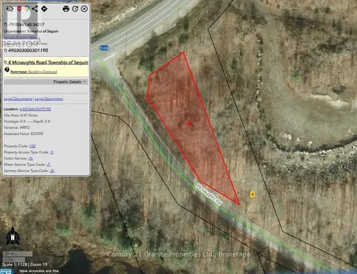Click the Organization: Township of Seguin text
Screen dimensions: 357x274
[x=31, y=31]
